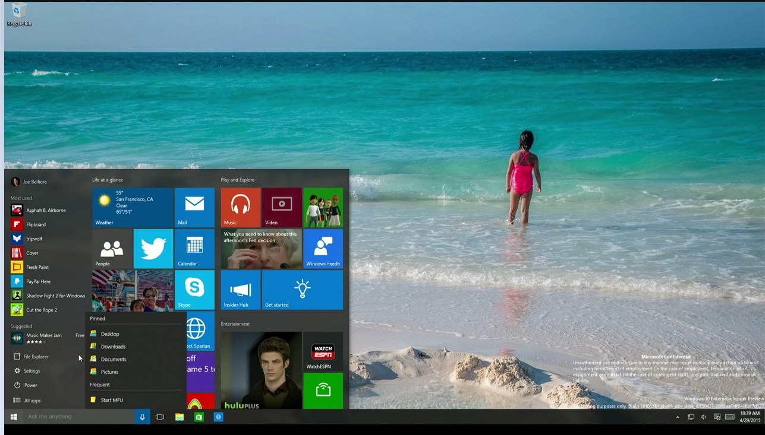Choose Documents from the pinned list
765x435 pixels.
113,359
